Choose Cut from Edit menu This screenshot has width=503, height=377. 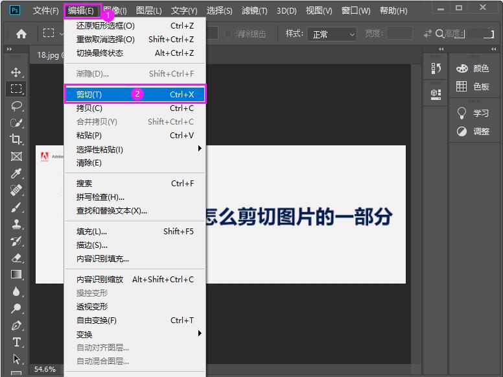(135, 94)
